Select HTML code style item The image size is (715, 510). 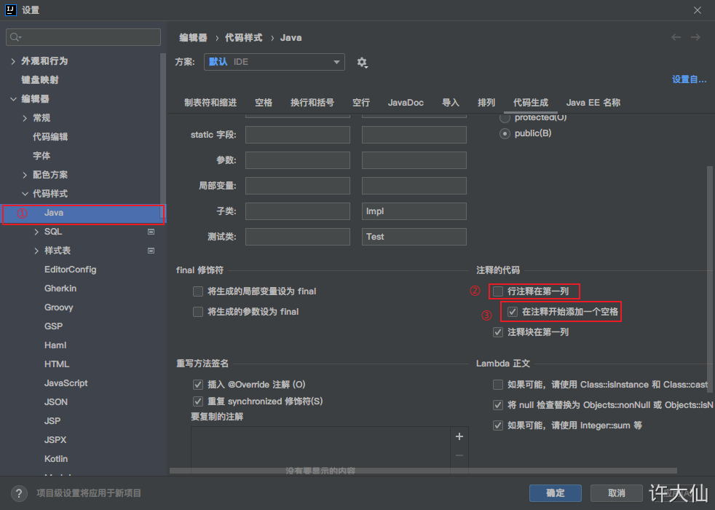point(57,364)
